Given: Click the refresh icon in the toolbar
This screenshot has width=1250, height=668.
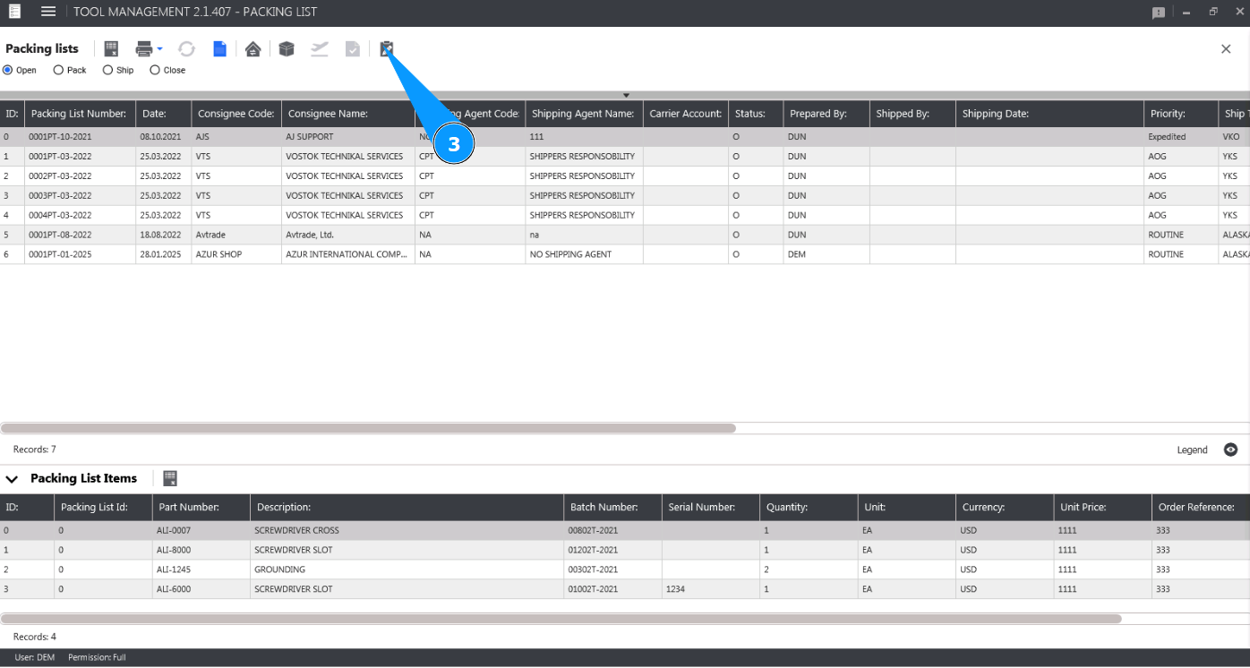Looking at the screenshot, I should (x=186, y=49).
